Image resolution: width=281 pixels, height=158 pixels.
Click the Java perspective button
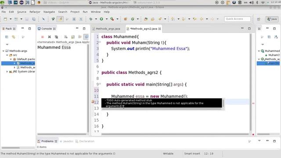[272, 19]
